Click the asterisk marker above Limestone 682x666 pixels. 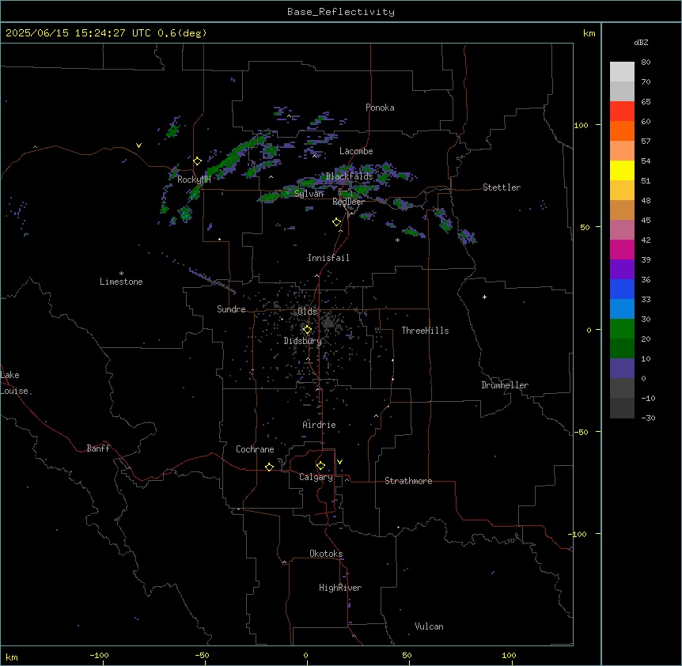(121, 274)
